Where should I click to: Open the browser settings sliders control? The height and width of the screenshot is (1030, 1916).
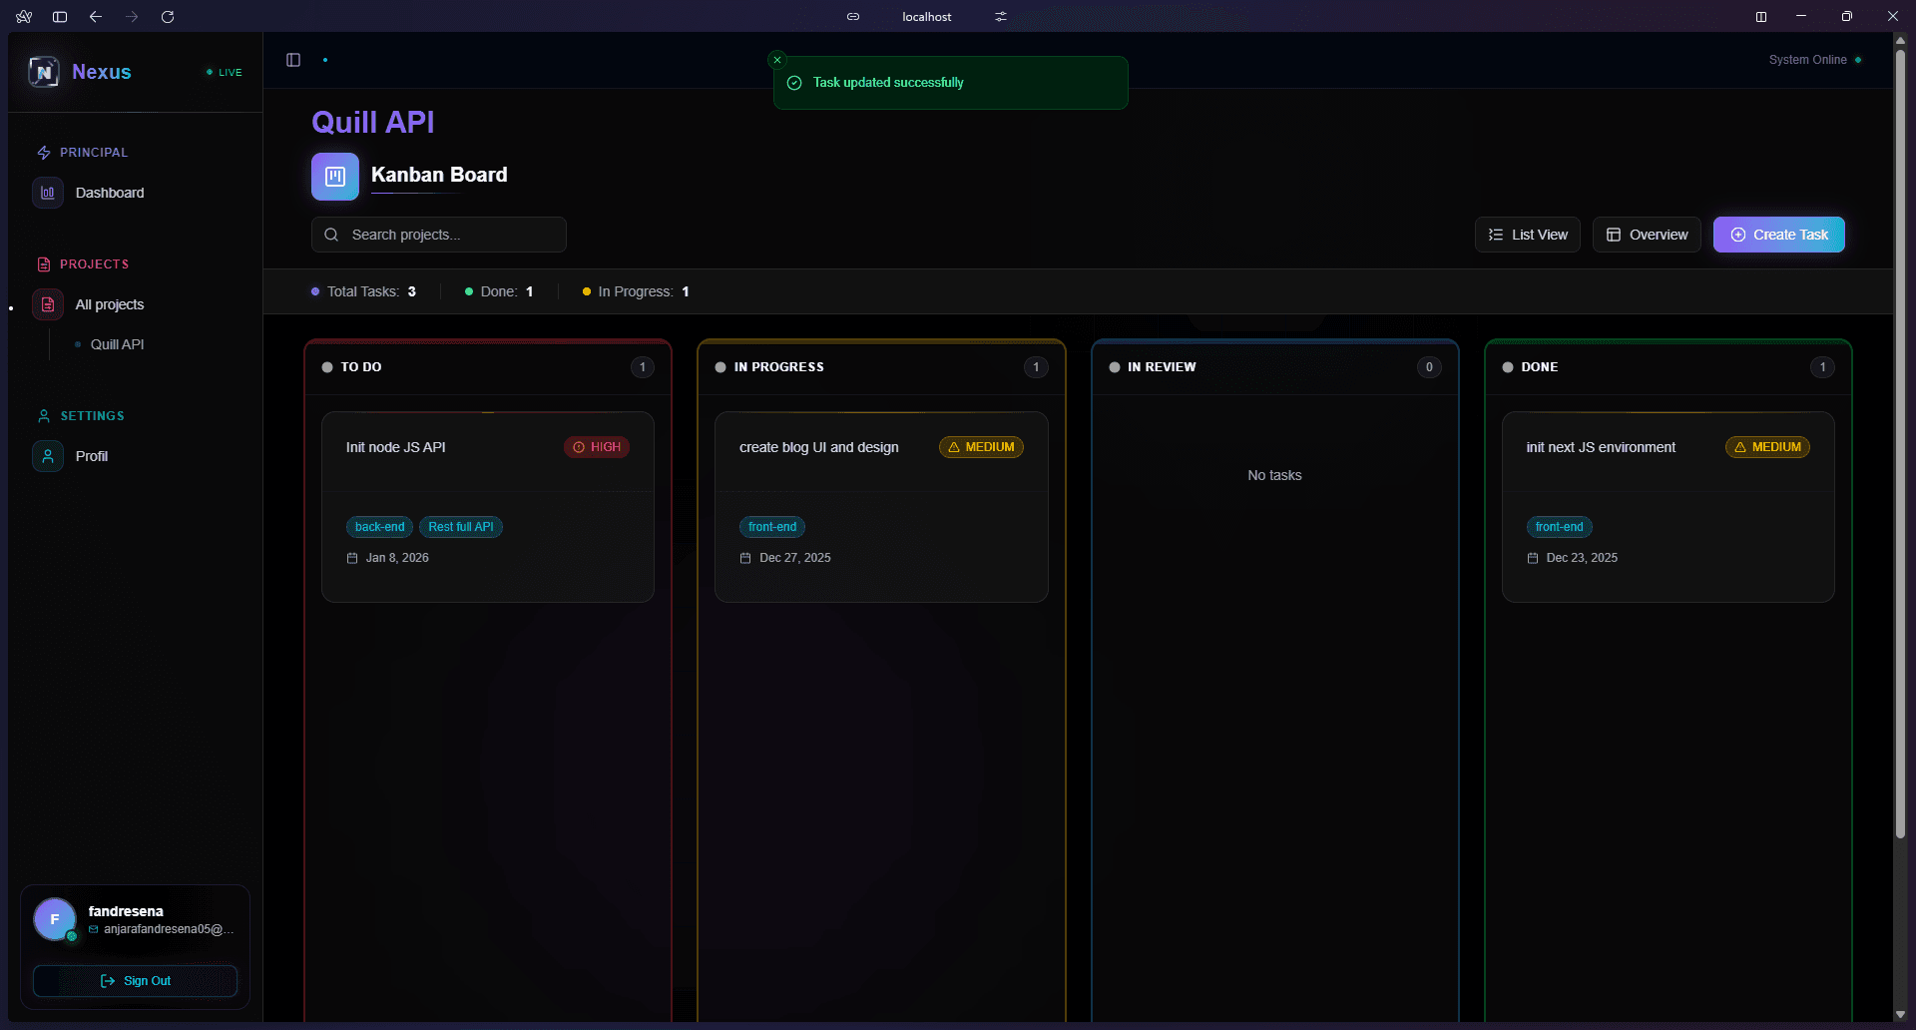1001,16
